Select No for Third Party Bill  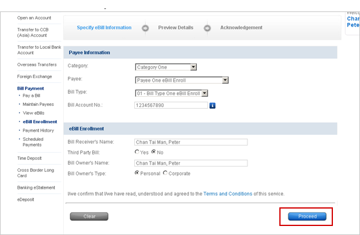[154, 152]
